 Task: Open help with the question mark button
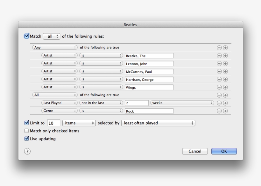coord(27,152)
